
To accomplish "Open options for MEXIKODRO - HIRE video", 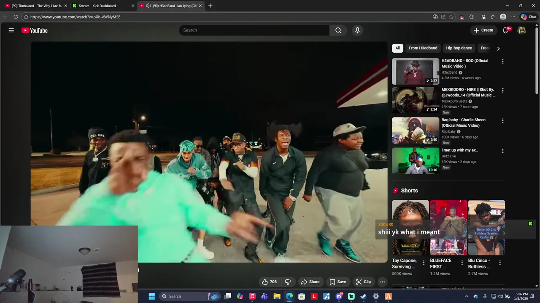I will (x=502, y=90).
